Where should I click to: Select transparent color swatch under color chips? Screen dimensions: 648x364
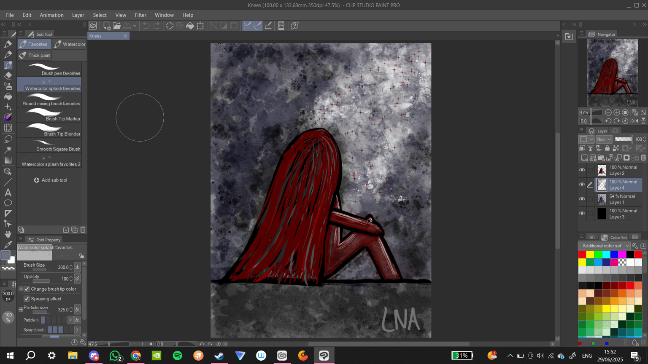coord(8,268)
